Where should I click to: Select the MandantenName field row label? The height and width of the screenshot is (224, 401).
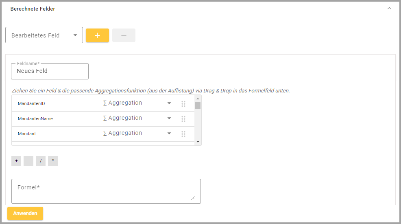point(35,119)
